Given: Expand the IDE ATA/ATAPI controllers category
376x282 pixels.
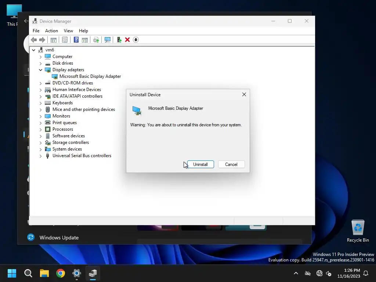Looking at the screenshot, I should click(40, 97).
